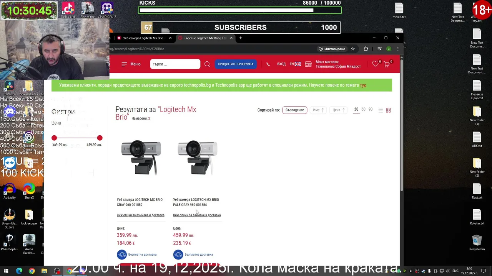This screenshot has width=492, height=276.
Task: Open browser extensions puzzle icon
Action: (x=366, y=49)
